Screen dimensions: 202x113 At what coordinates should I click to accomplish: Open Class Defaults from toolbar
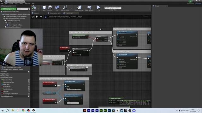click(89, 7)
